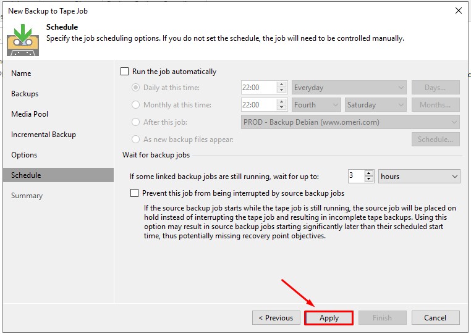471x334 pixels.
Task: Expand the Fourth week dropdown
Action: pos(316,105)
